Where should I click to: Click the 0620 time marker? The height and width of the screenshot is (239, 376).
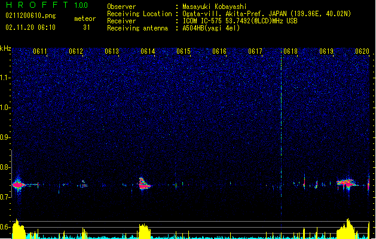pyautogui.click(x=362, y=51)
